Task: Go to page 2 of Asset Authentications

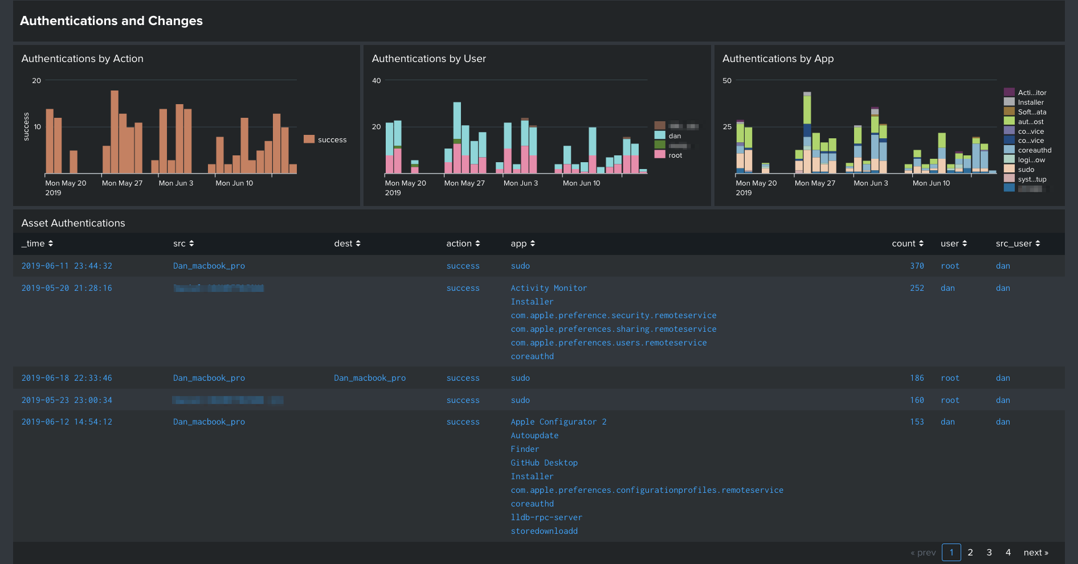Action: (x=970, y=553)
